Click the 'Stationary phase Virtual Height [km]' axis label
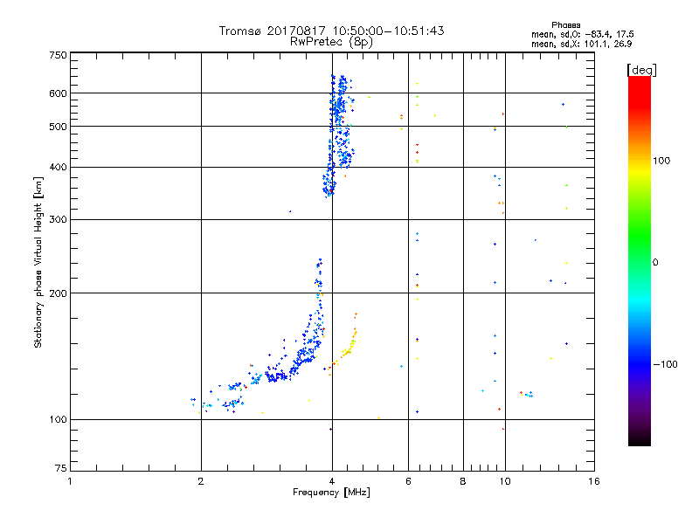 click(38, 262)
